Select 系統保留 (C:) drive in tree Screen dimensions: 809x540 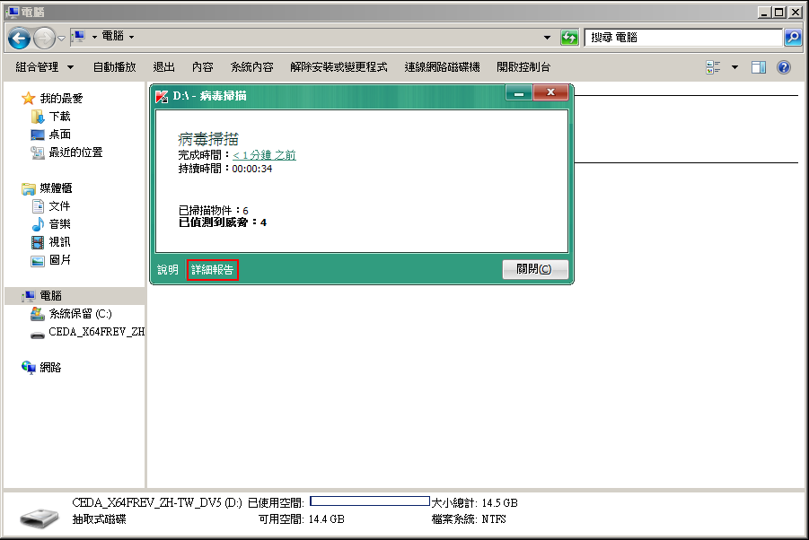[x=80, y=314]
